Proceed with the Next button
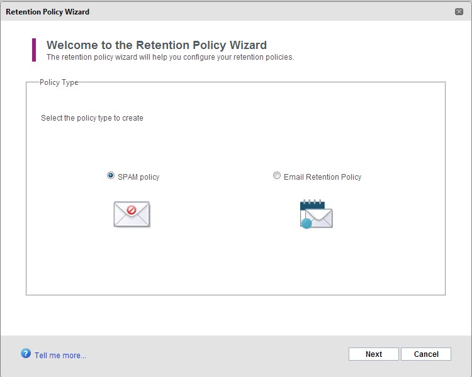Image resolution: width=472 pixels, height=377 pixels. pyautogui.click(x=374, y=354)
